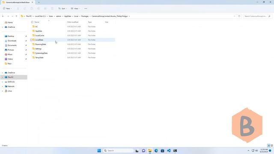The image size is (274, 154).
Task: Go back with the back arrow
Action: (3, 16)
